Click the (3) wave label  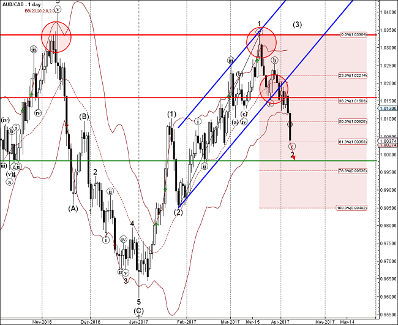pyautogui.click(x=297, y=25)
